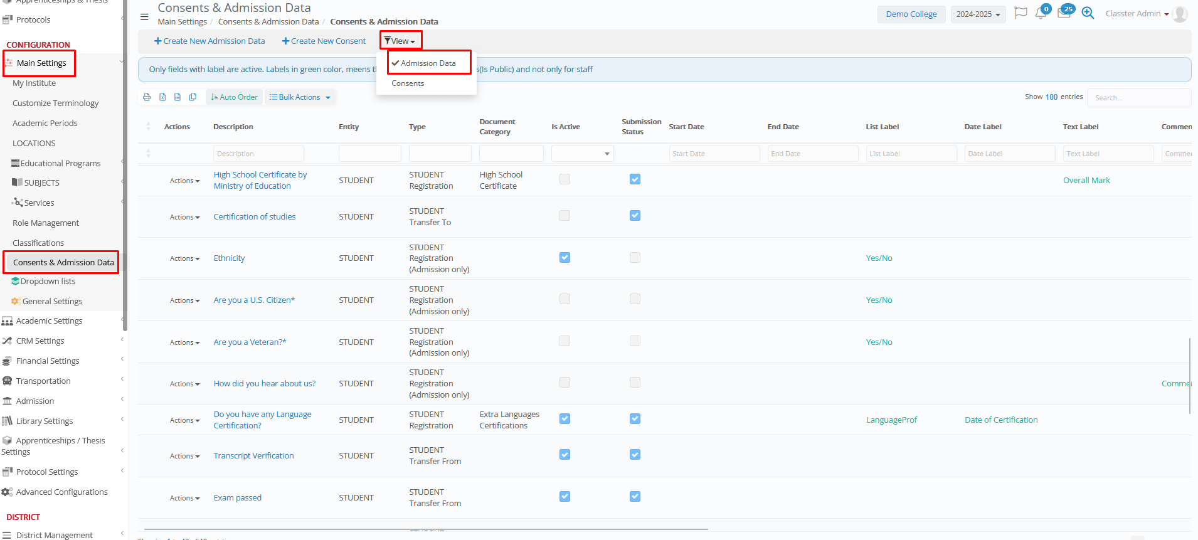
Task: Click the print icon above the table
Action: point(147,97)
